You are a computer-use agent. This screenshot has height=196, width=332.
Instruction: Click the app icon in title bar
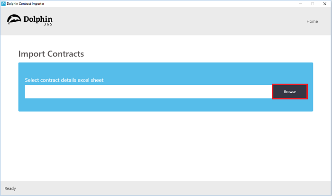pos(3,4)
